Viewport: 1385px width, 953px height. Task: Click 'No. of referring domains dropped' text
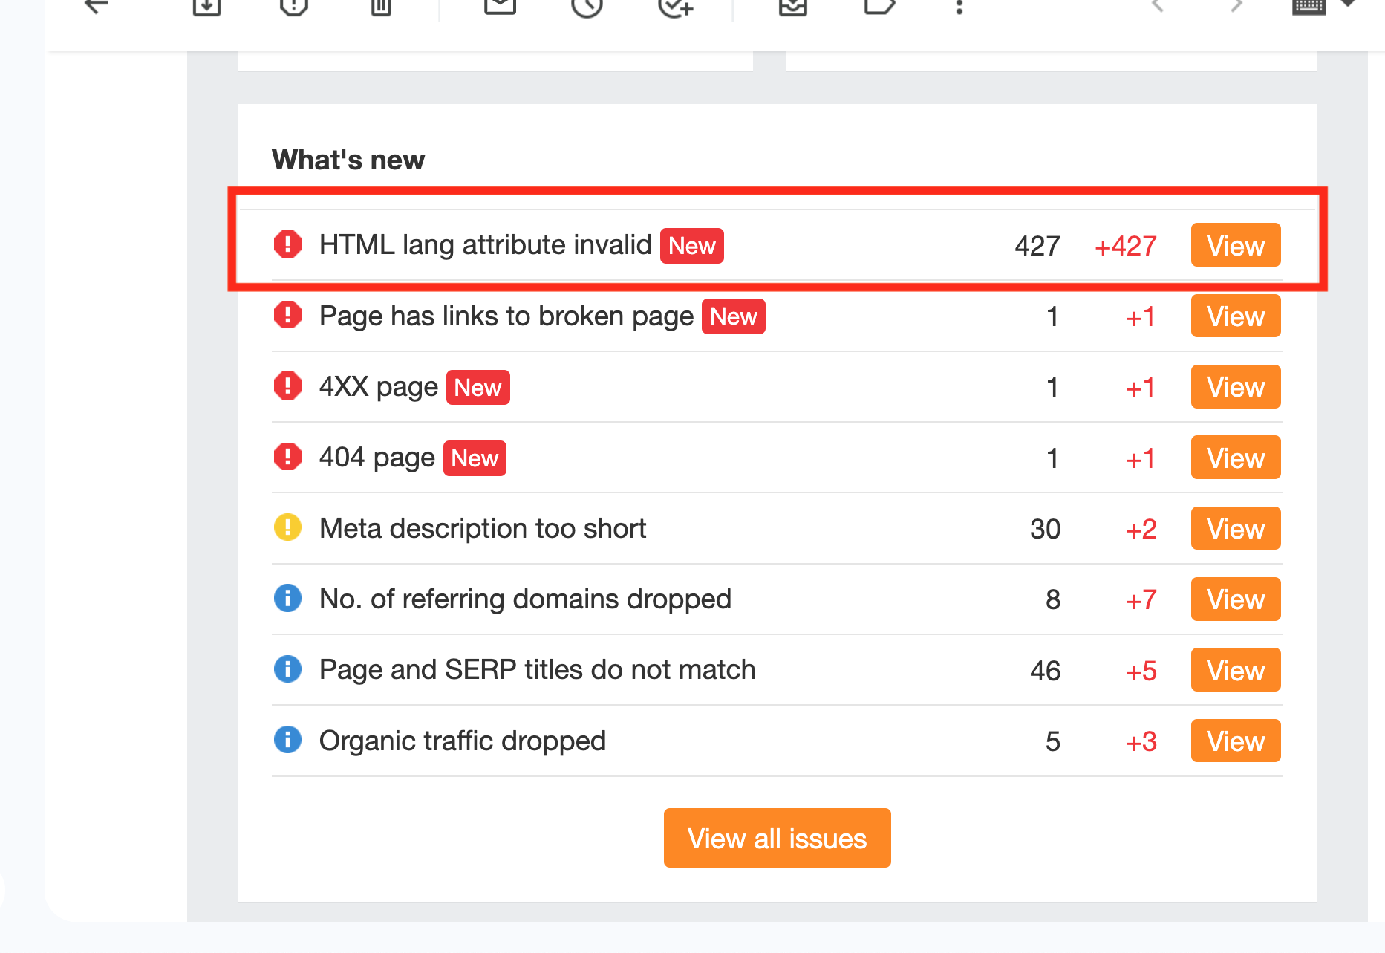525,599
